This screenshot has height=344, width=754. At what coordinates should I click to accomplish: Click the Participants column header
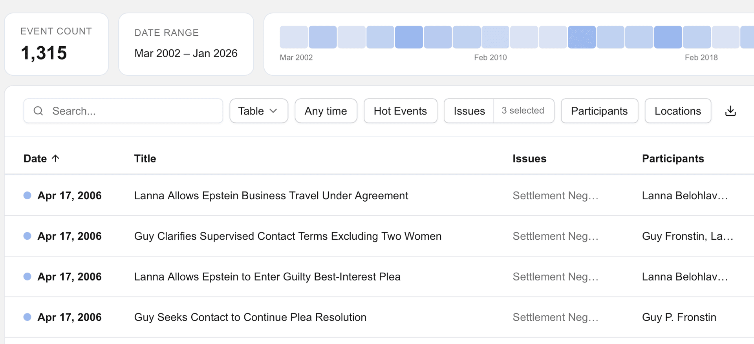tap(673, 158)
